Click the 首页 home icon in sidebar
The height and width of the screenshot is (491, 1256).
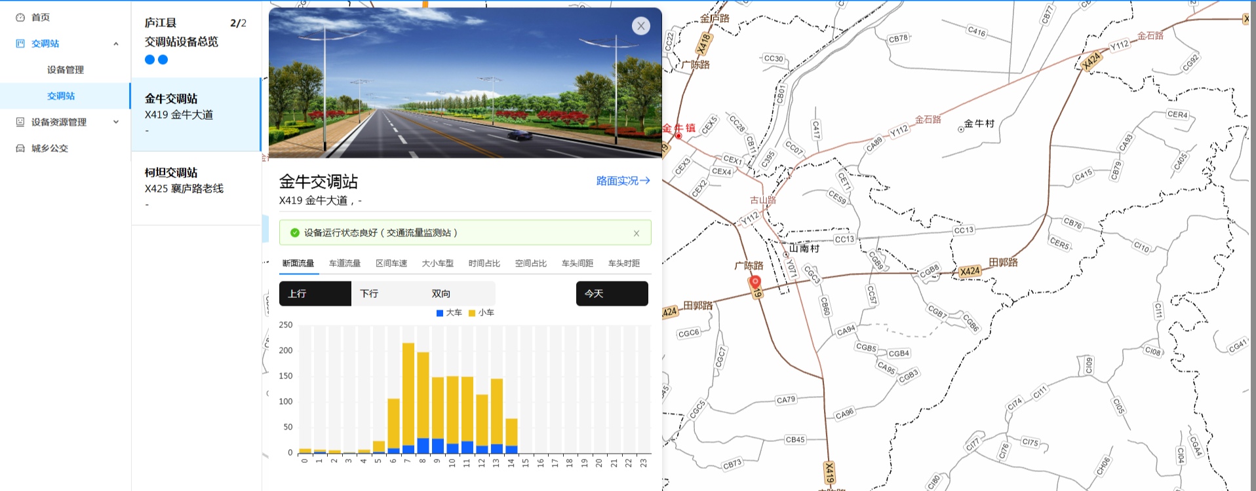click(20, 18)
